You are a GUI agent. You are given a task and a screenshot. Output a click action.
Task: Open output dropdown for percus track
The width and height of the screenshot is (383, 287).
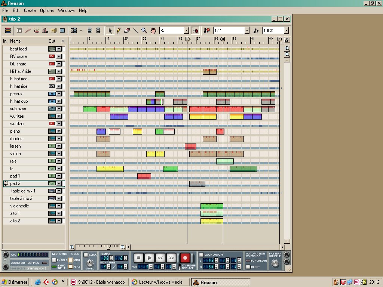(59, 94)
